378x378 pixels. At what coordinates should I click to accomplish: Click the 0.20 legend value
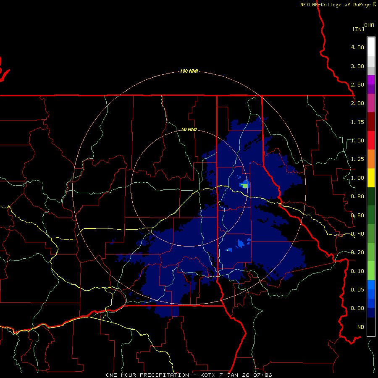click(x=357, y=252)
